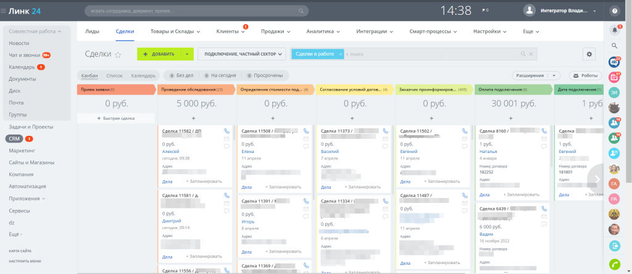Open the Настройки menu

click(489, 31)
